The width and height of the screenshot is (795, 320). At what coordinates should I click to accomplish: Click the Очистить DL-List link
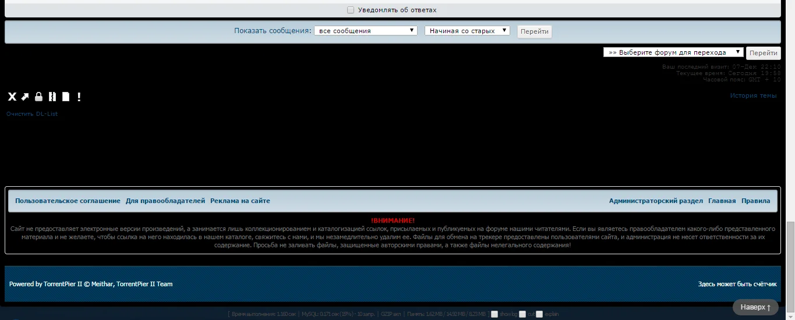pyautogui.click(x=32, y=114)
